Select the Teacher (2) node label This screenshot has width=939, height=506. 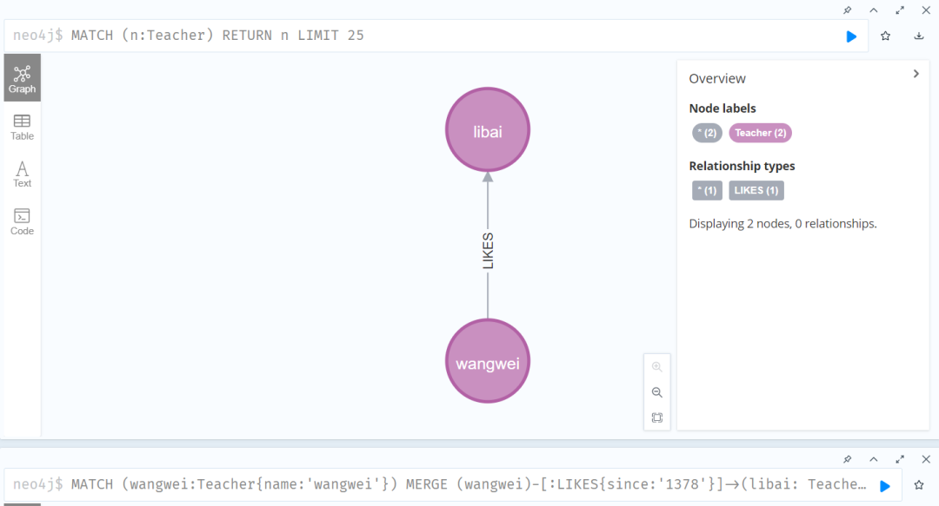coord(760,133)
